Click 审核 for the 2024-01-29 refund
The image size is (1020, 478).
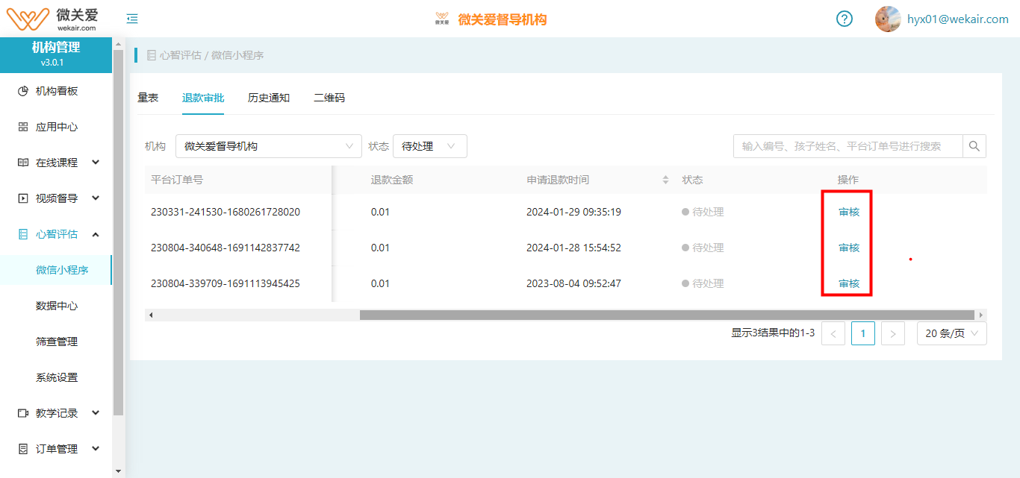point(849,212)
